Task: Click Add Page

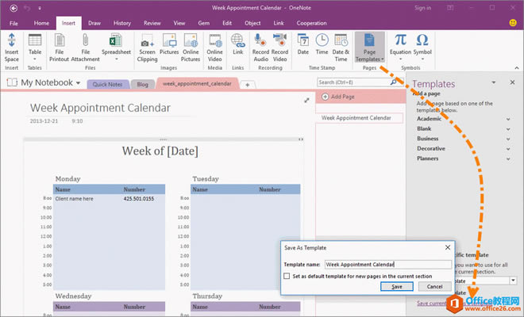Action: tap(338, 97)
